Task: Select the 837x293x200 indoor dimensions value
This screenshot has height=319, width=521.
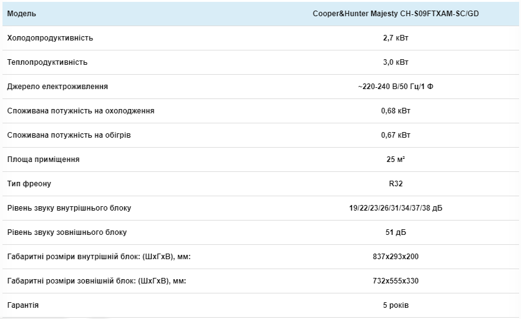Action: (x=396, y=257)
